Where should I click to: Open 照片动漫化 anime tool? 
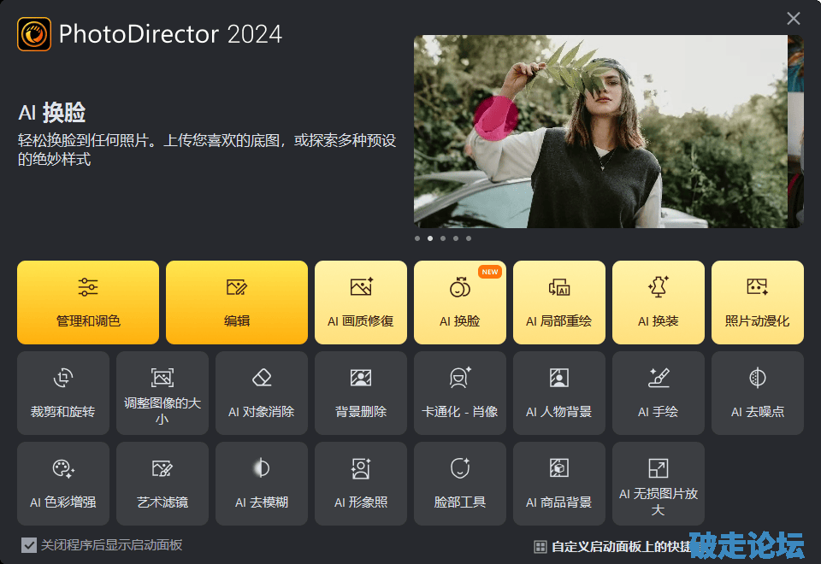(758, 303)
